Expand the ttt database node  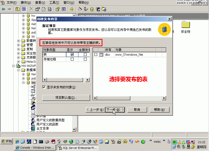[23, 37]
